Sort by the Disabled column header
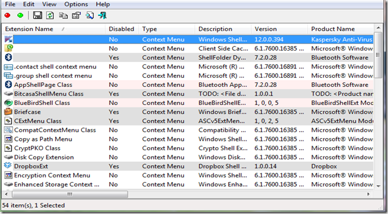This screenshot has height=214, width=388. click(122, 29)
